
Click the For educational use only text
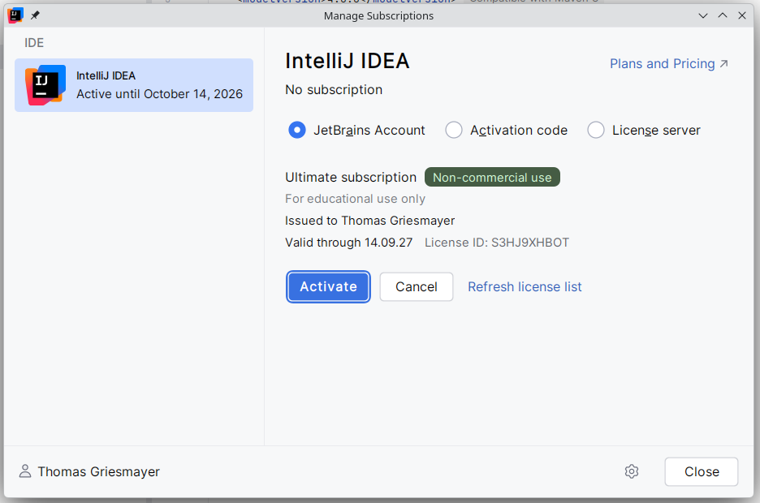click(x=356, y=199)
